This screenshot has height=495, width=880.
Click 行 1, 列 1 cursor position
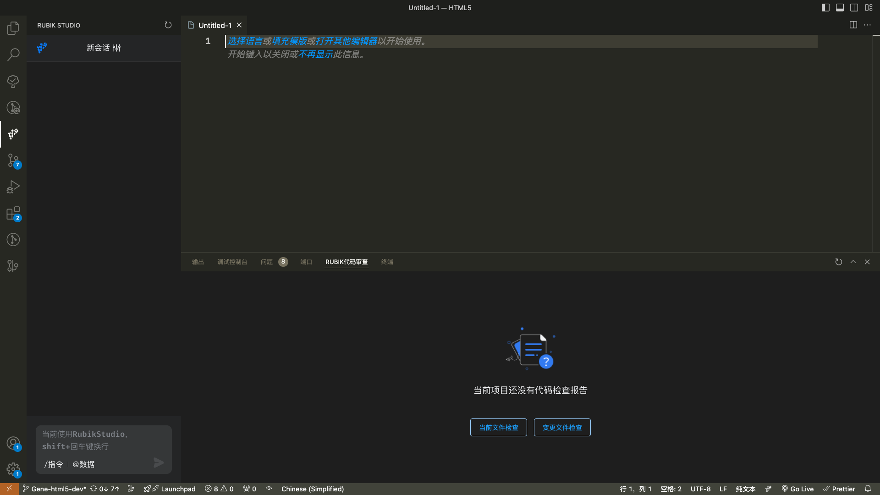point(635,489)
